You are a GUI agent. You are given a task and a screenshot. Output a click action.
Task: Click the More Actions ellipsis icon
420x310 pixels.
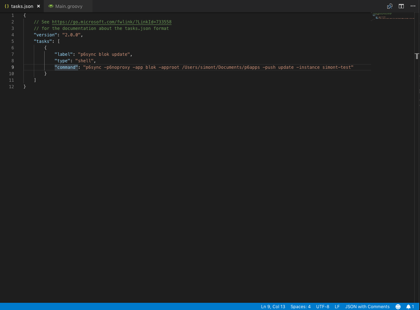[413, 6]
